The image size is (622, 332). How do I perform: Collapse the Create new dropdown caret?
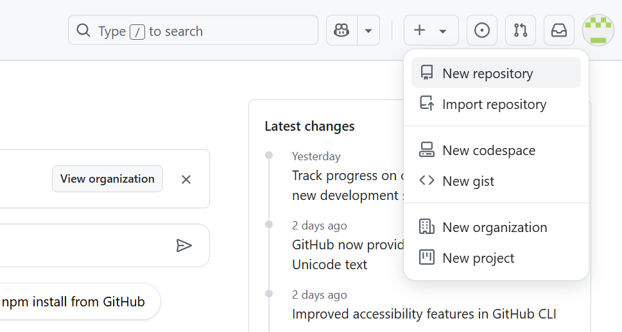443,31
